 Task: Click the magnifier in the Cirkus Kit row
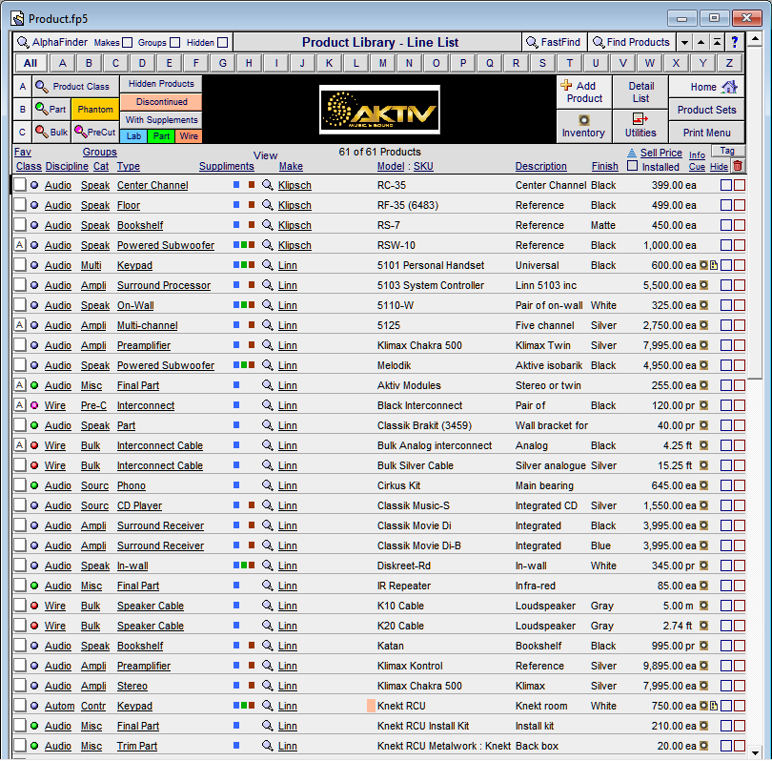pos(268,485)
